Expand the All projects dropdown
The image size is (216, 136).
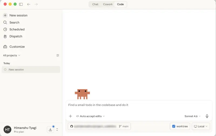pos(12,55)
